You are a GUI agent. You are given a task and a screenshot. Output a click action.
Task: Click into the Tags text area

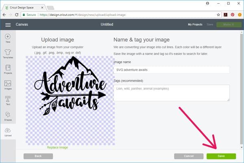click(172, 93)
